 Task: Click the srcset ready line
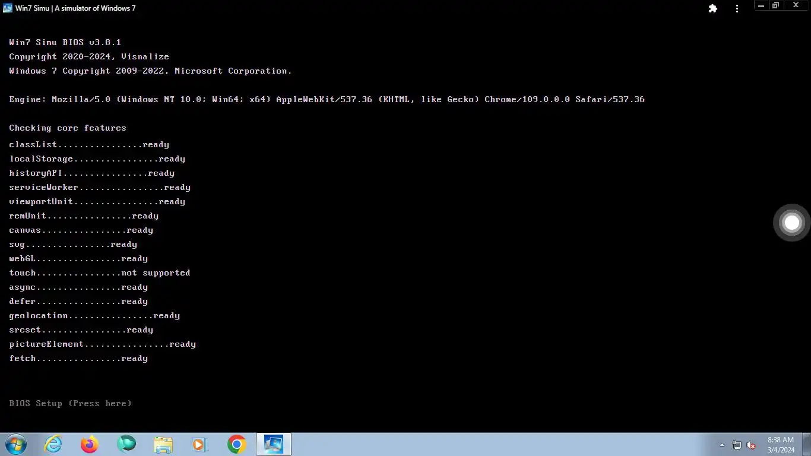[81, 330]
